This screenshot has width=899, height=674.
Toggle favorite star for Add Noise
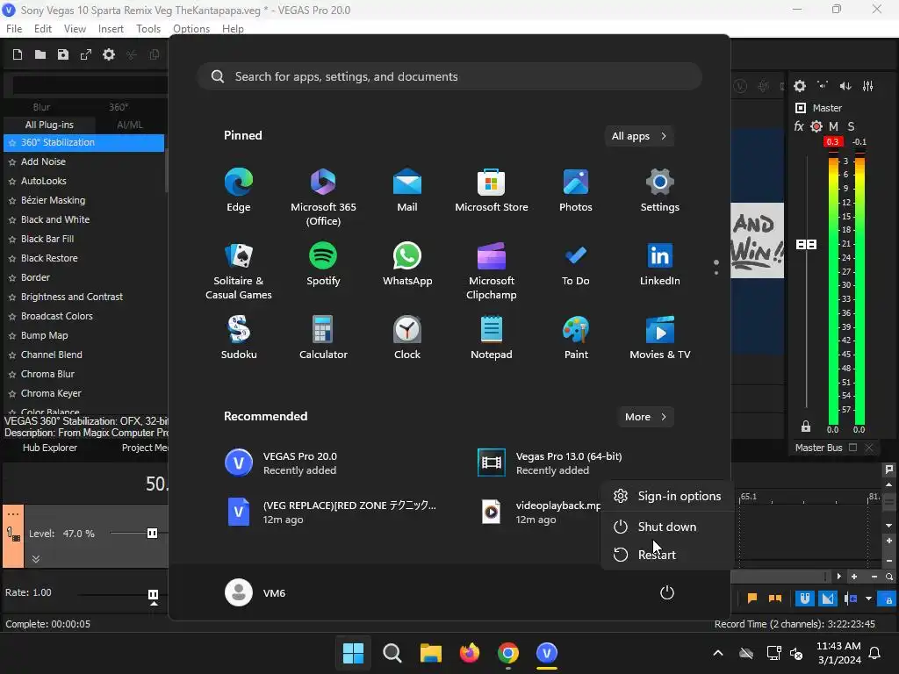[x=12, y=162]
